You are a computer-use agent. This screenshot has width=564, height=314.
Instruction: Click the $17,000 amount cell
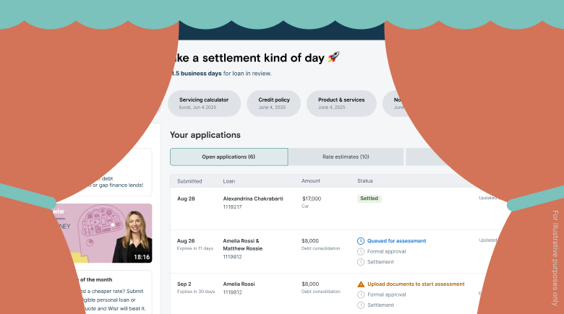[x=312, y=199]
